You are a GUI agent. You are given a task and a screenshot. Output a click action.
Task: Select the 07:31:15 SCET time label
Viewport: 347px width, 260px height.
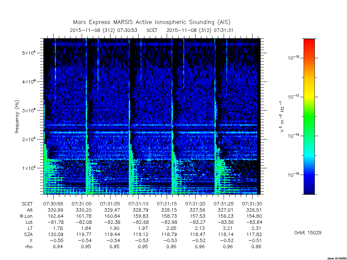[167, 204]
